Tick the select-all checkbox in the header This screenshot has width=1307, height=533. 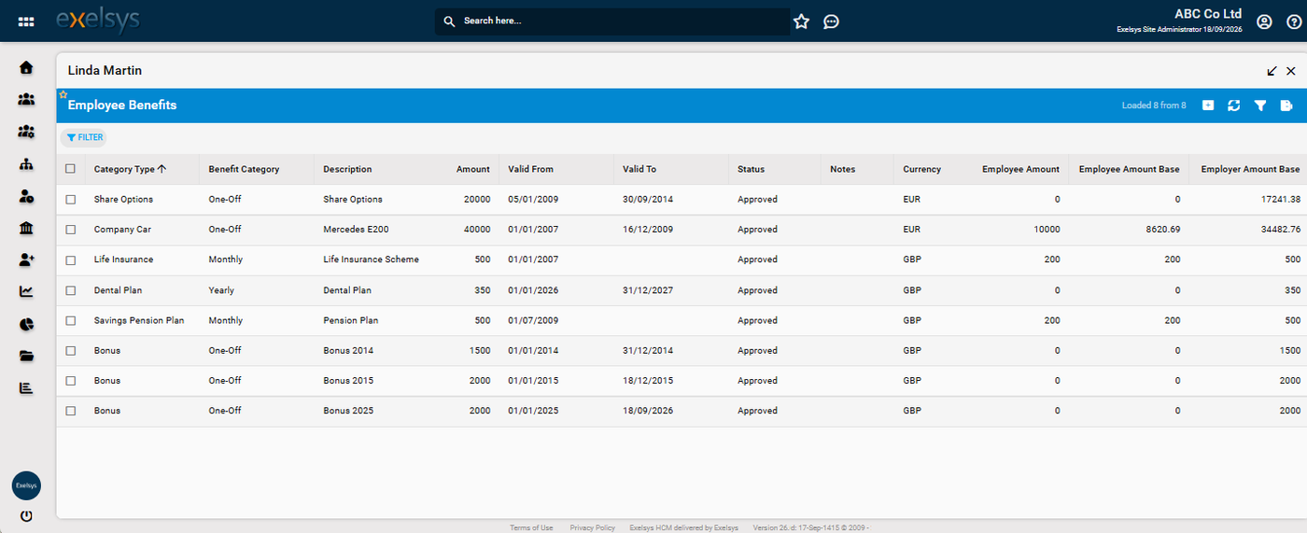70,169
